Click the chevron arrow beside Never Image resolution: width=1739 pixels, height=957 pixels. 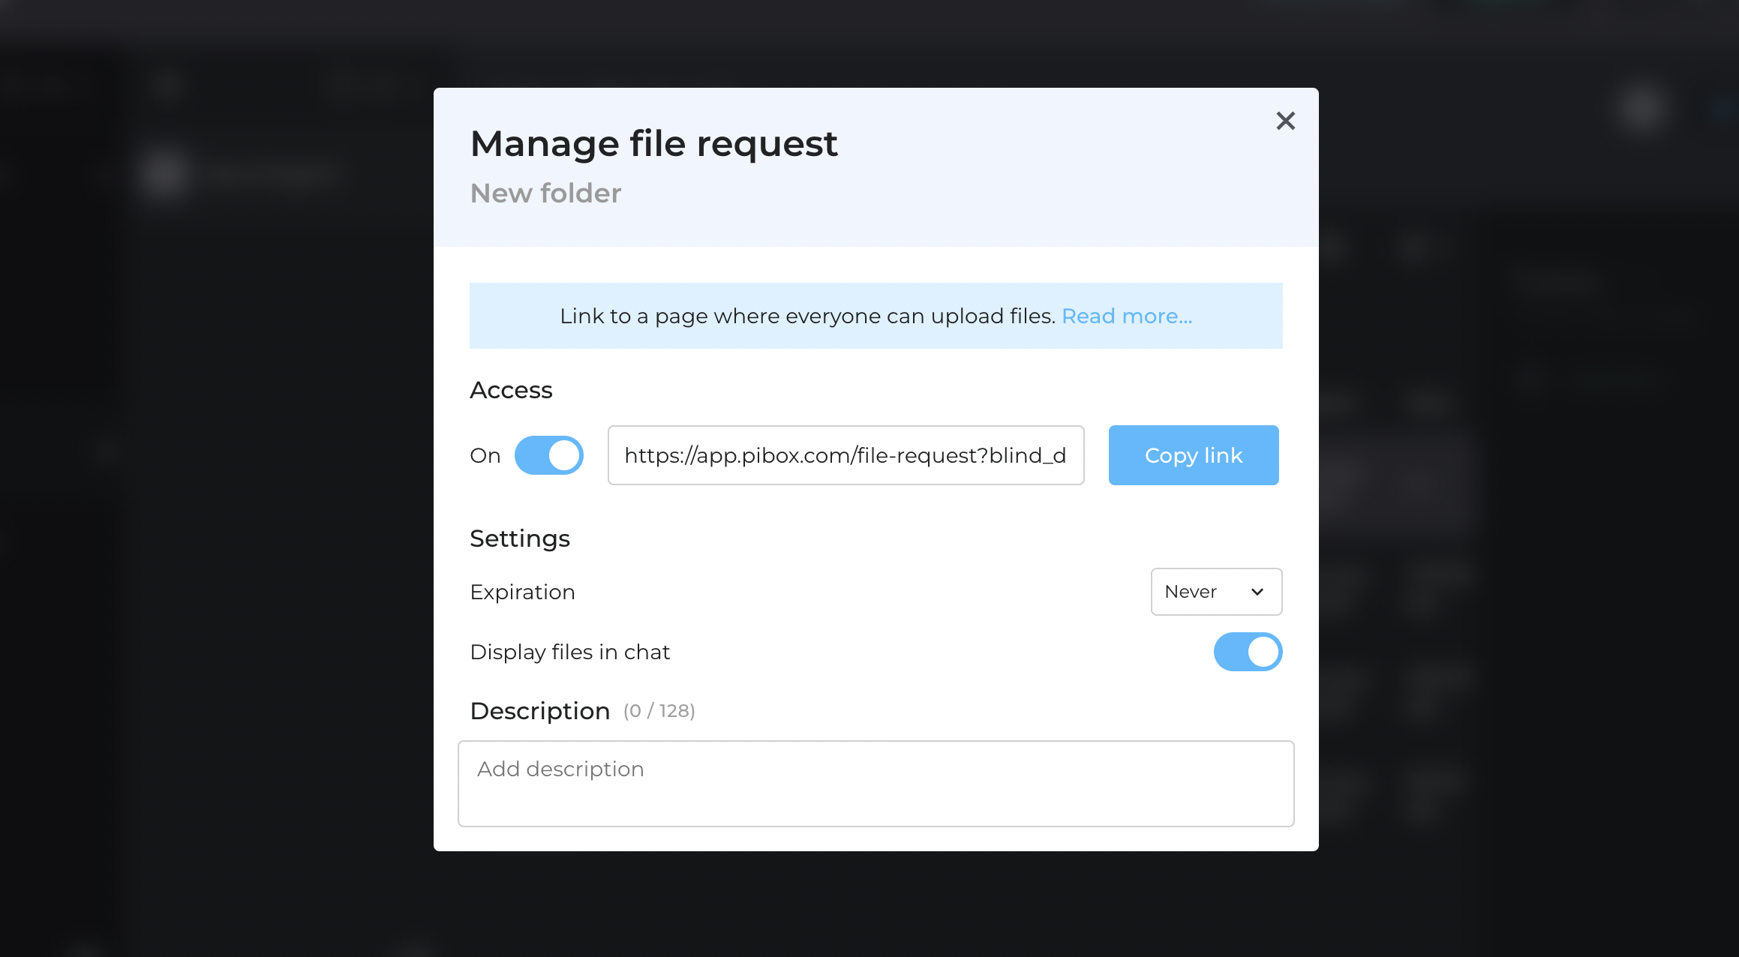[x=1257, y=592]
